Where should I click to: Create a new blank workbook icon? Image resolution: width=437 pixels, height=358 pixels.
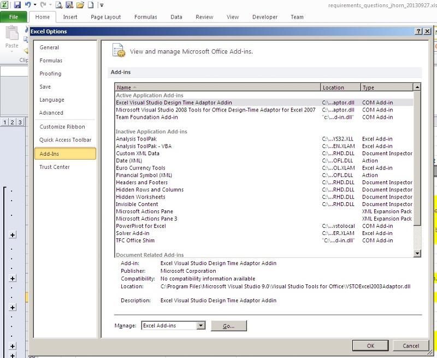pyautogui.click(x=91, y=5)
